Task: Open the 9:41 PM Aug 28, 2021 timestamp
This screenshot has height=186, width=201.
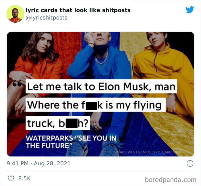Action: (38, 163)
